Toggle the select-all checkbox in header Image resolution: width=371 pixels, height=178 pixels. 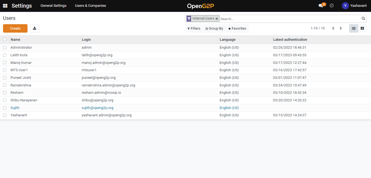[5, 39]
